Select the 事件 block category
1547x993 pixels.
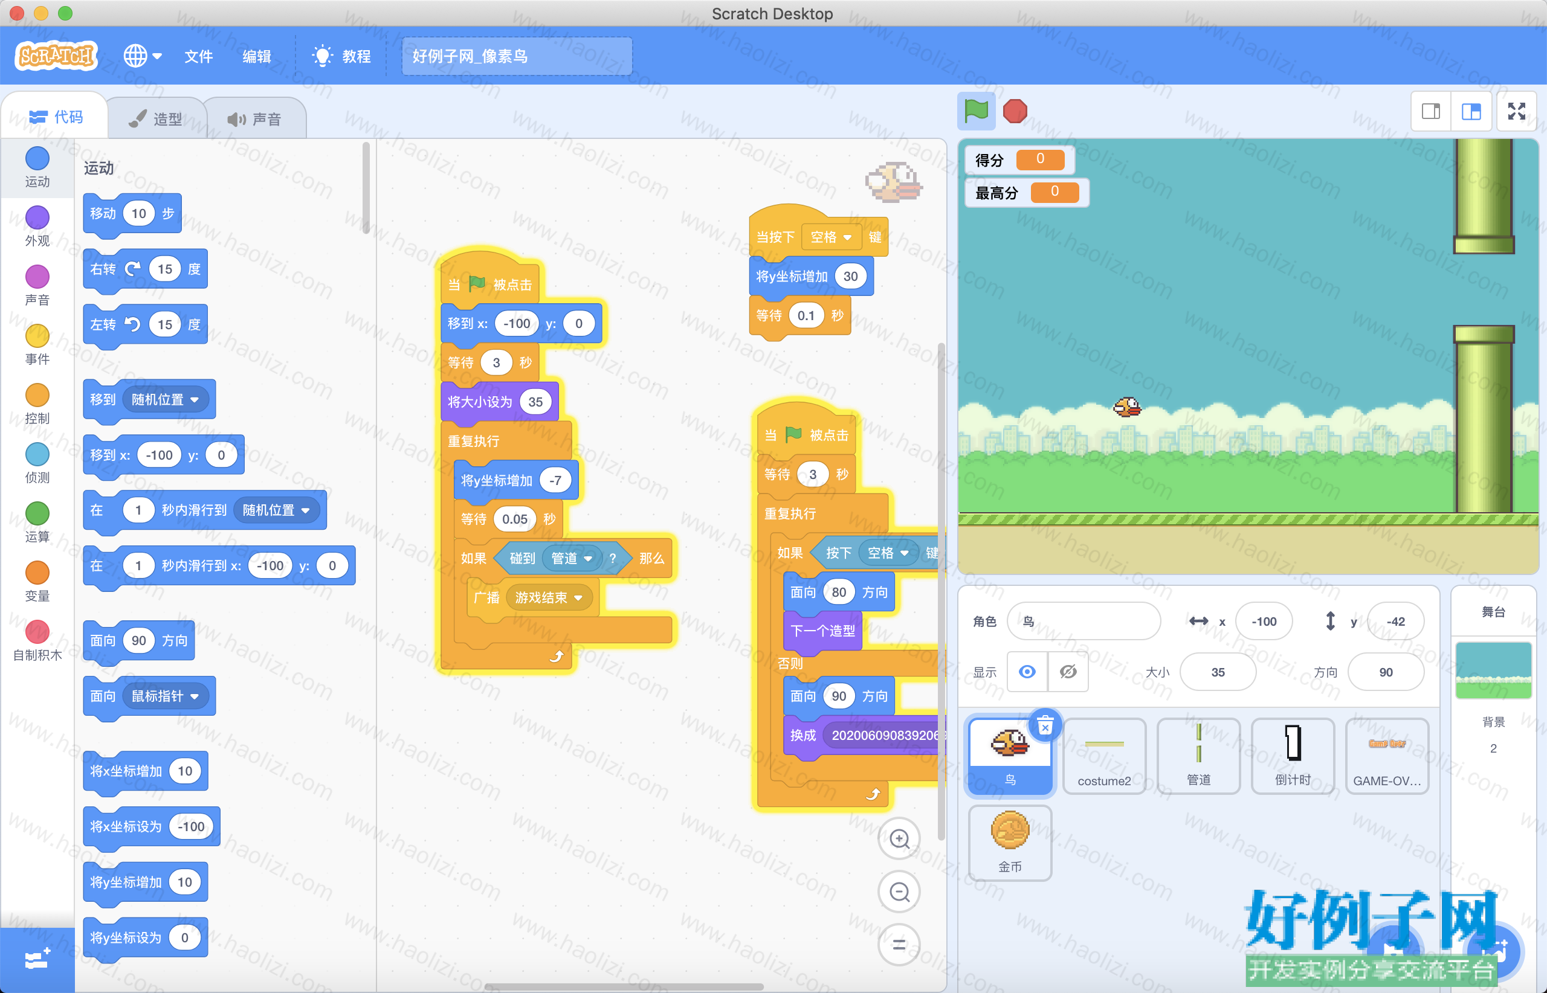pos(37,345)
